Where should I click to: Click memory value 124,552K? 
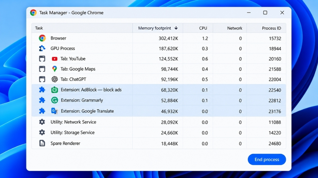pos(168,59)
